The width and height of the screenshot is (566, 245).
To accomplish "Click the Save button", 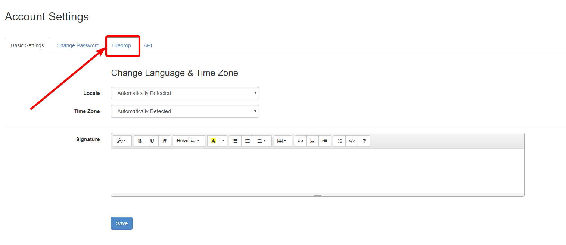I will [122, 223].
